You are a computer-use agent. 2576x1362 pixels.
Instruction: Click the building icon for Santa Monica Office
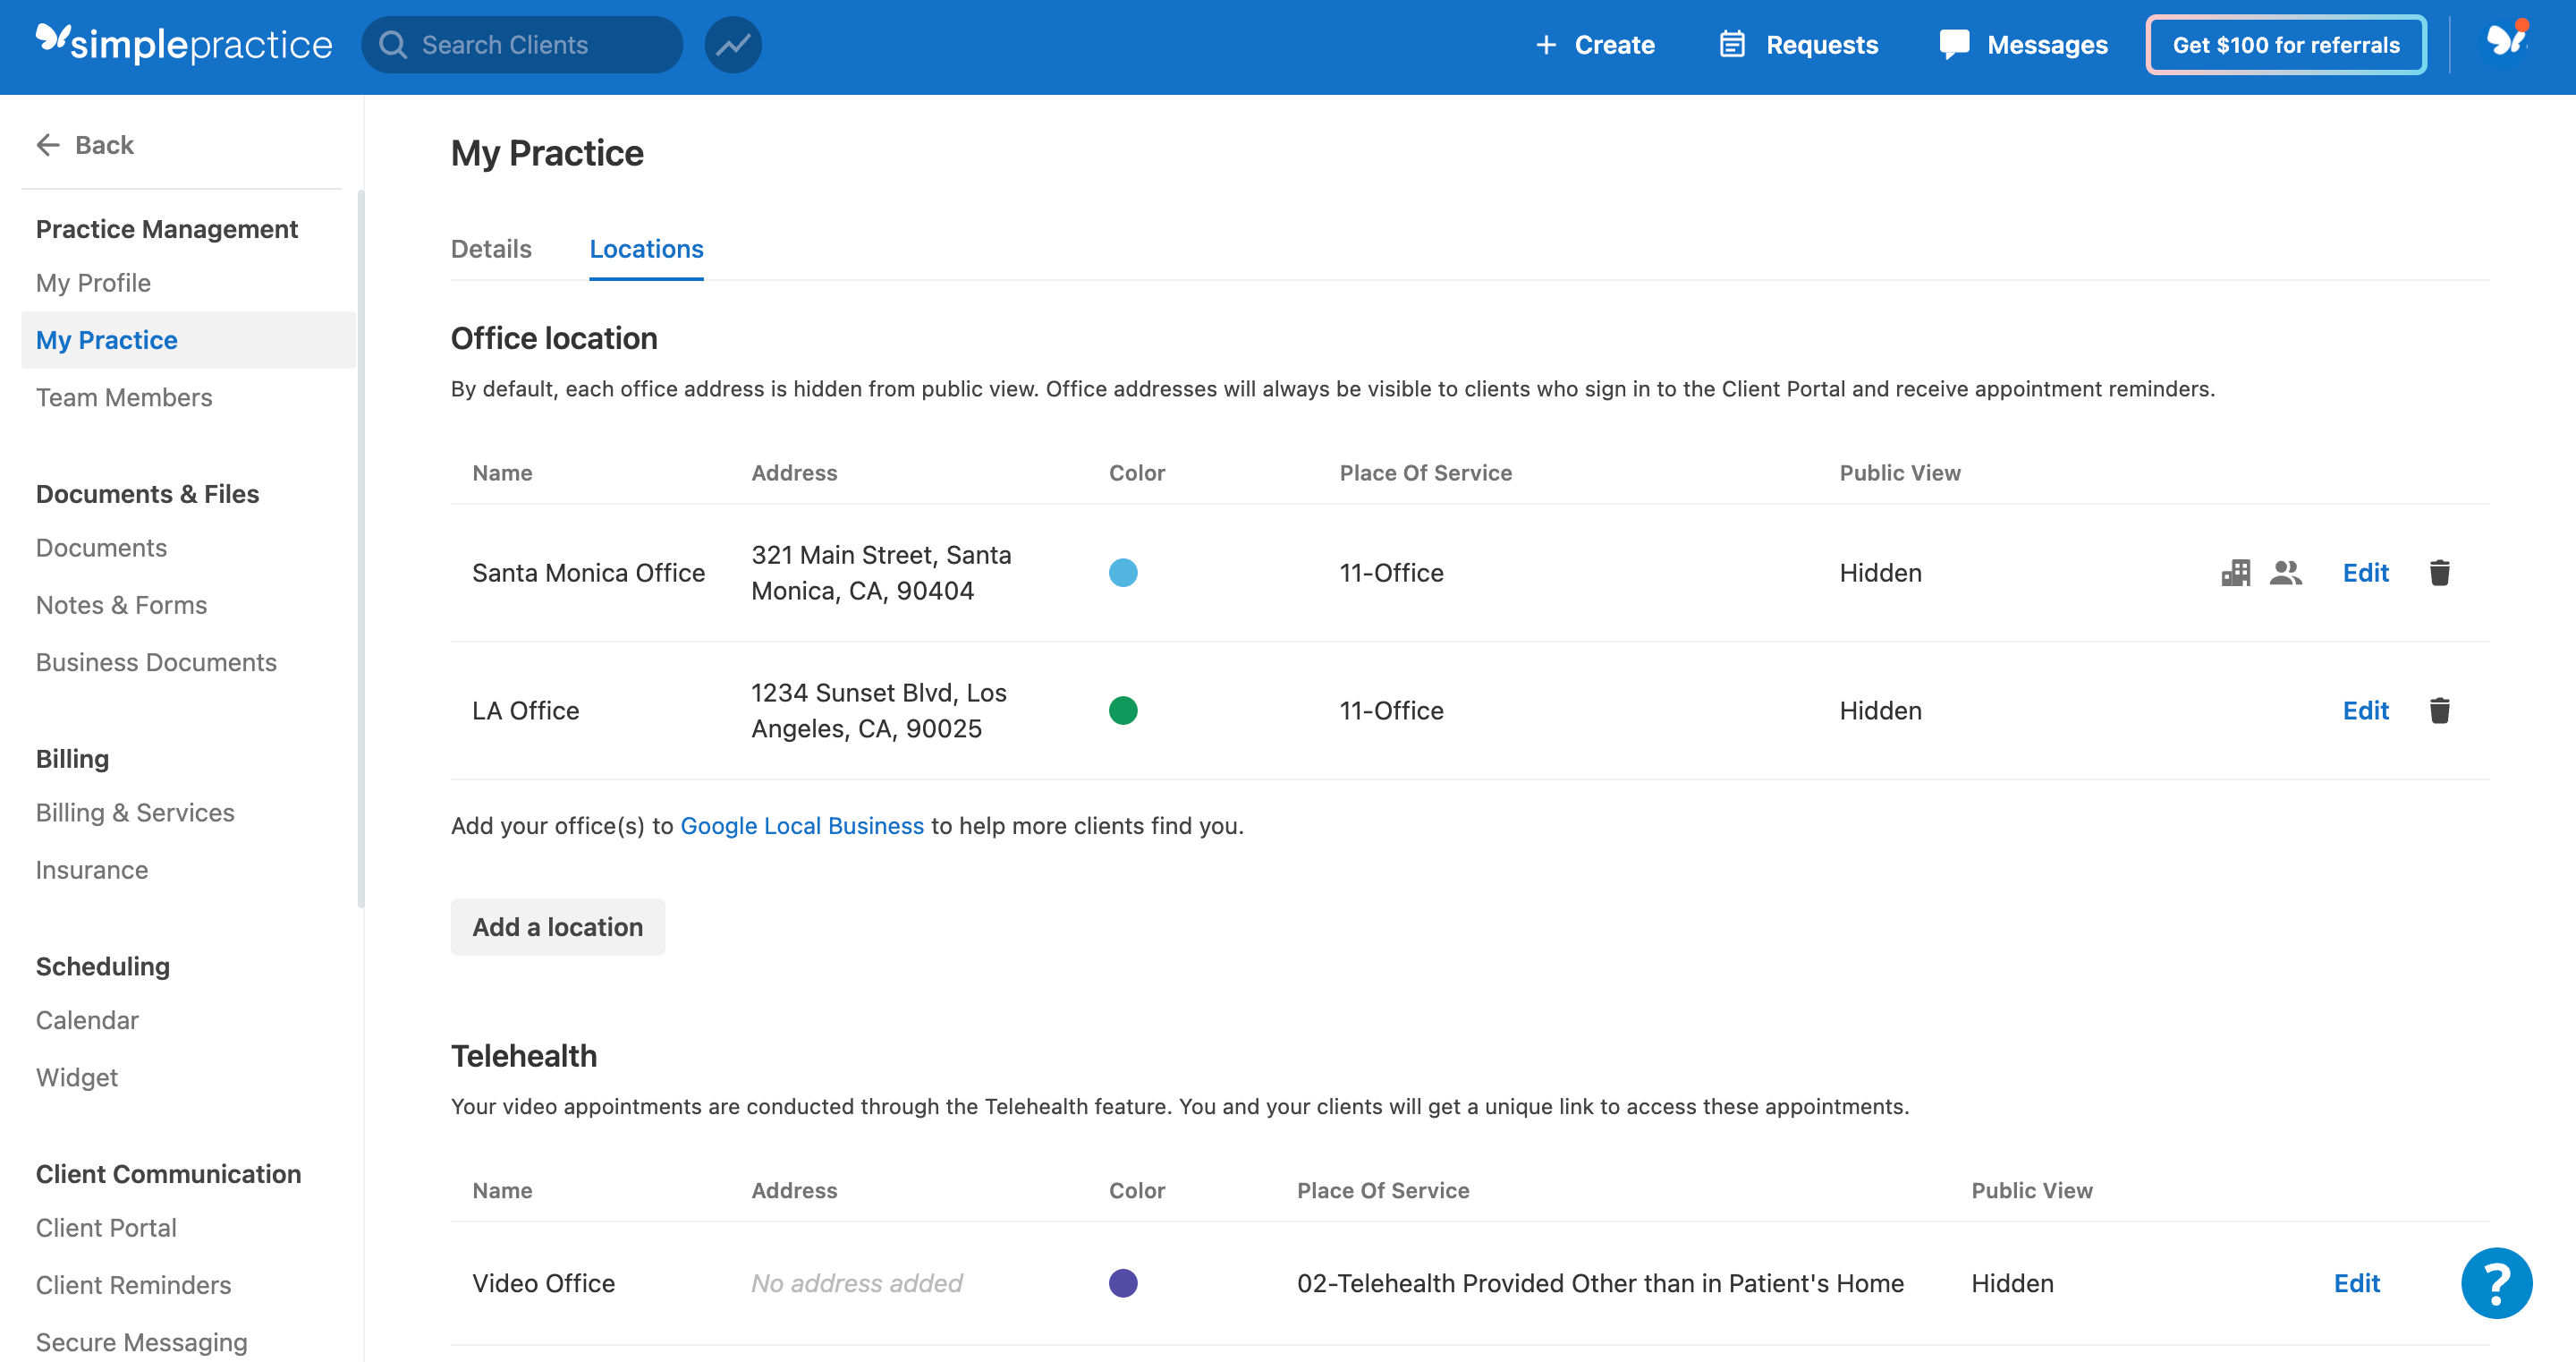click(2235, 573)
